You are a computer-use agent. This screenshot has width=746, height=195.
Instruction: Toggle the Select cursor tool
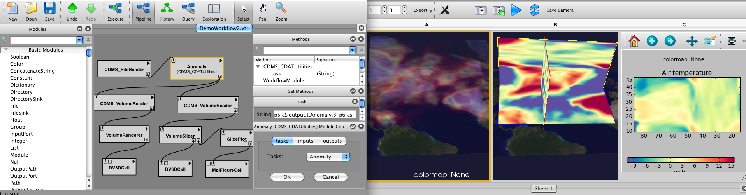pyautogui.click(x=243, y=12)
